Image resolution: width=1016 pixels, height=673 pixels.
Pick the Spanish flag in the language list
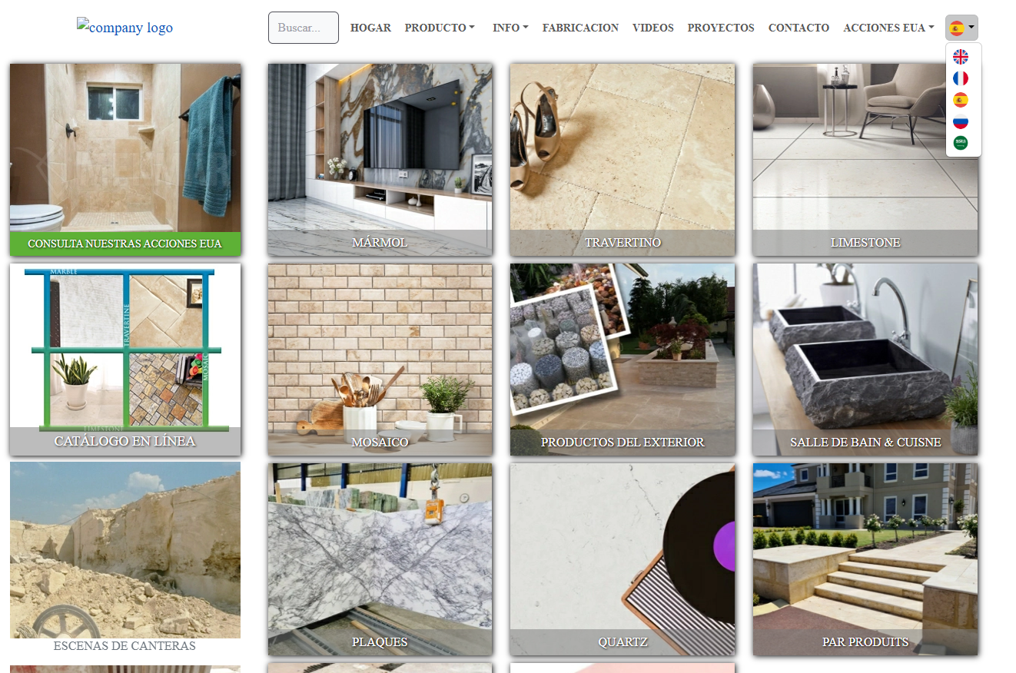point(960,100)
